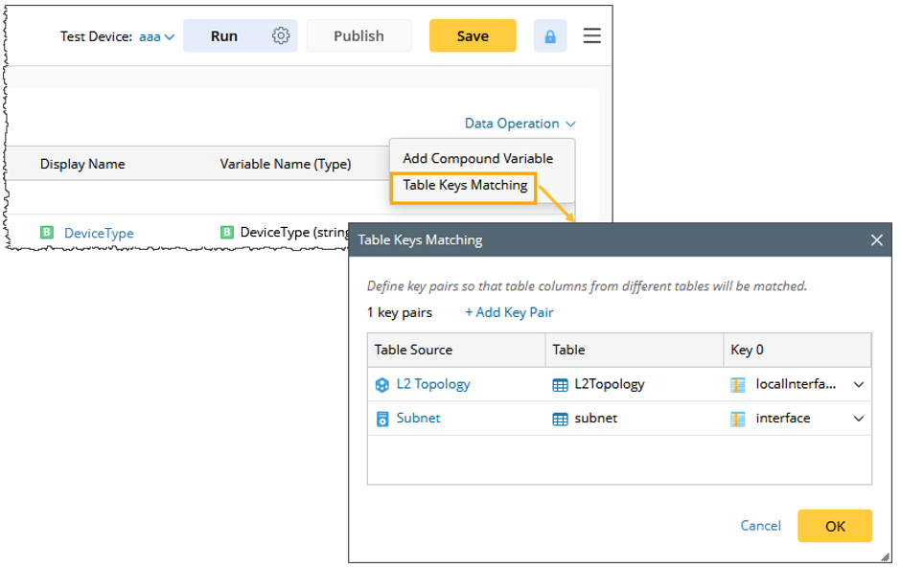Image resolution: width=901 pixels, height=568 pixels.
Task: Click the localInterface key column icon
Action: [x=738, y=384]
